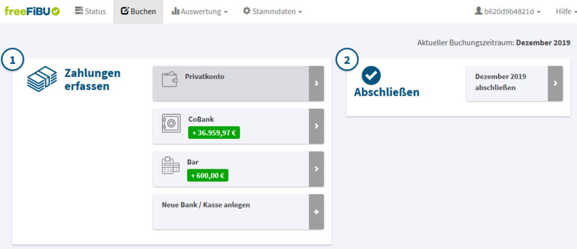Expand the Auswertung dropdown menu
This screenshot has width=577, height=249.
pos(199,12)
